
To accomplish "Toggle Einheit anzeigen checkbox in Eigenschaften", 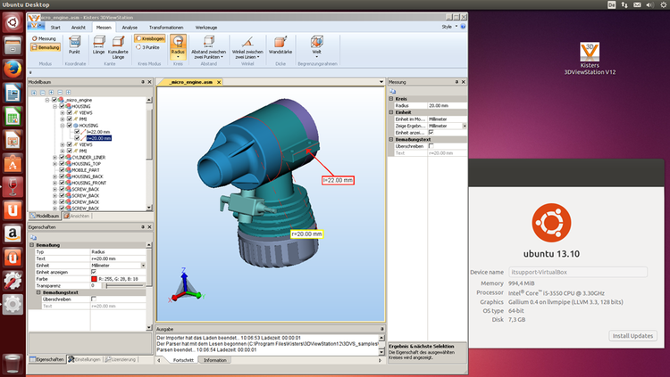I will tap(92, 272).
